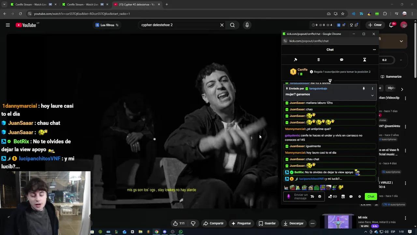
Task: Click the 1:10 clock in taskbar
Action: point(401,232)
